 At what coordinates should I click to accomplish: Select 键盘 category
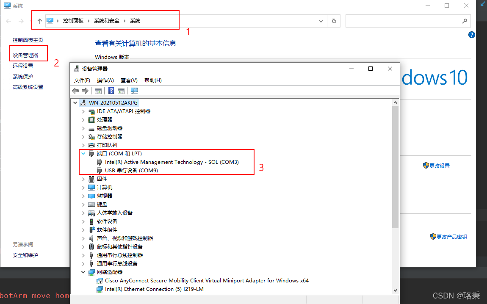[102, 205]
